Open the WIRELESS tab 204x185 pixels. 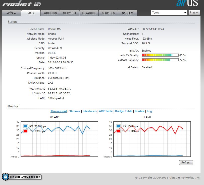(50, 13)
